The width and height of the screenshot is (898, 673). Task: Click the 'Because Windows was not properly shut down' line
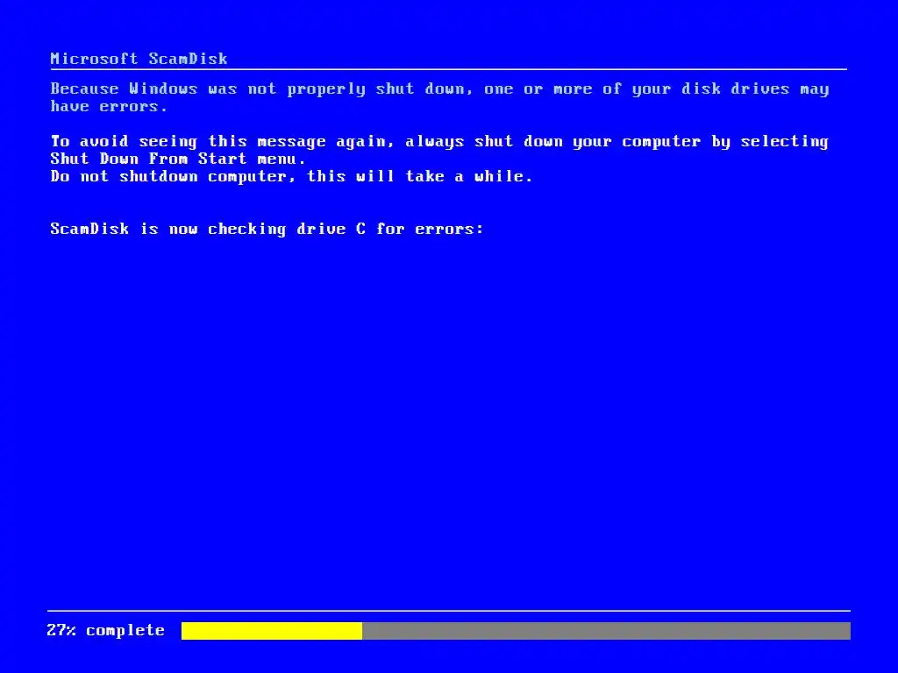439,89
